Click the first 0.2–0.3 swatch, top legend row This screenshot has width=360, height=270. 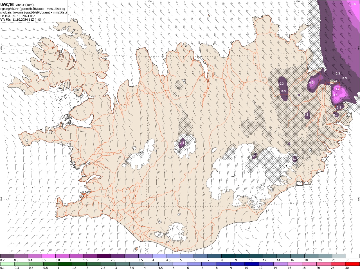(x=7, y=256)
